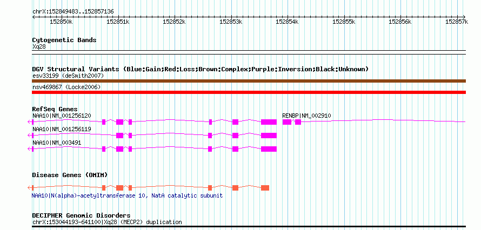Select the Cytogenetic Bands track title

[x=64, y=40]
